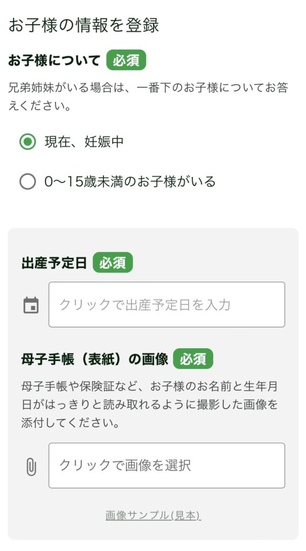Choose option by clicking 現在、妊娠中 label text
Screen dimensions: 306x551
click(84, 142)
